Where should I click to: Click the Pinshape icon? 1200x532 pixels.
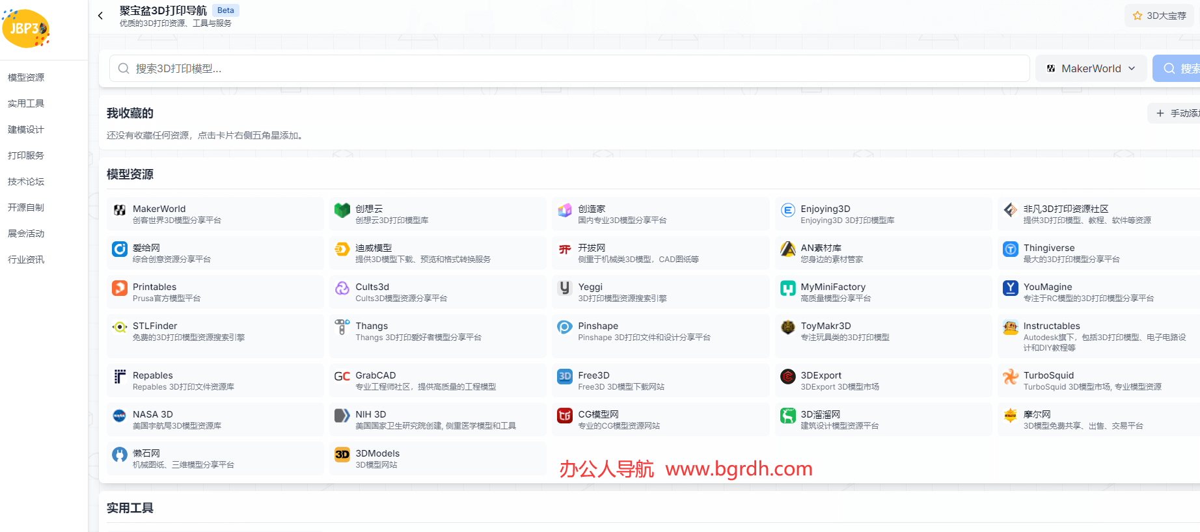click(x=565, y=327)
